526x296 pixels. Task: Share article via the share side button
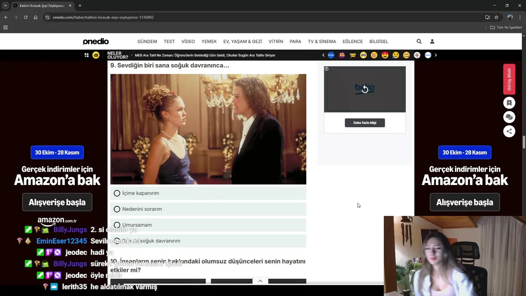509,131
